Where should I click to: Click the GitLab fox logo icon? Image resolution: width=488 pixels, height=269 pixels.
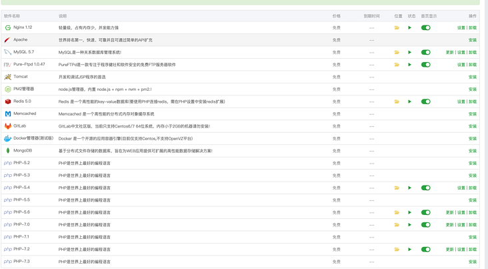coord(8,126)
